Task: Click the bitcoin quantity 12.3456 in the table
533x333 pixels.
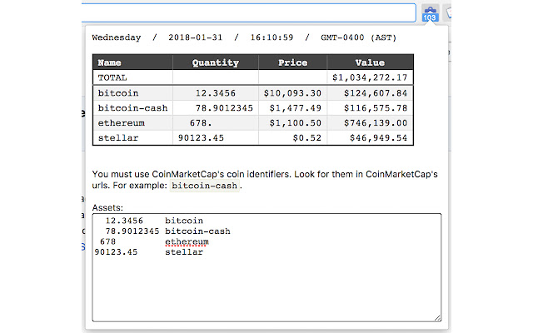Action: [x=216, y=93]
